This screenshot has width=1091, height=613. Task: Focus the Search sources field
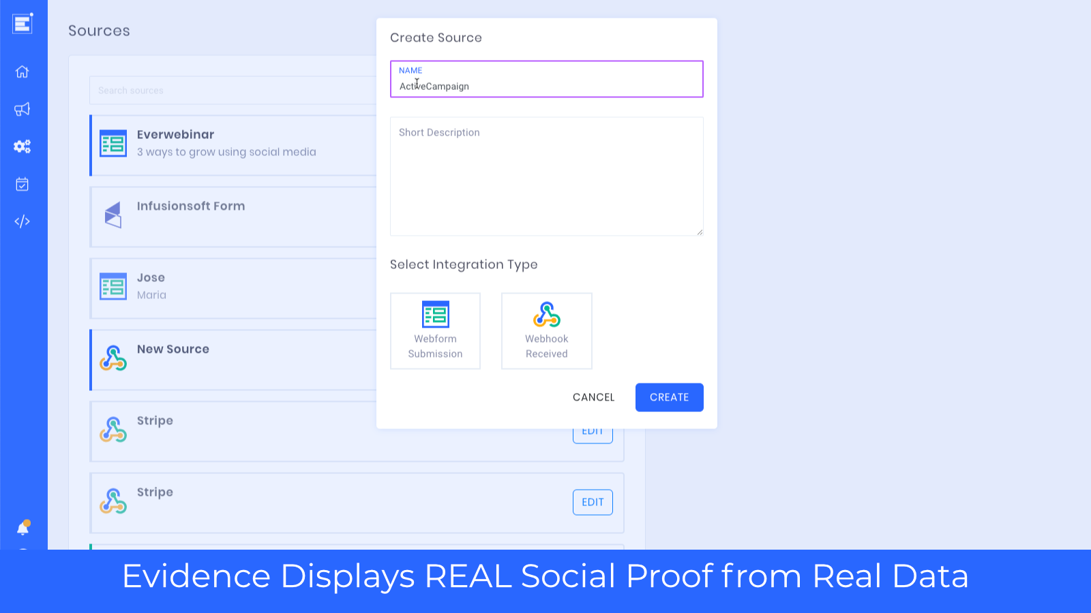pos(233,91)
